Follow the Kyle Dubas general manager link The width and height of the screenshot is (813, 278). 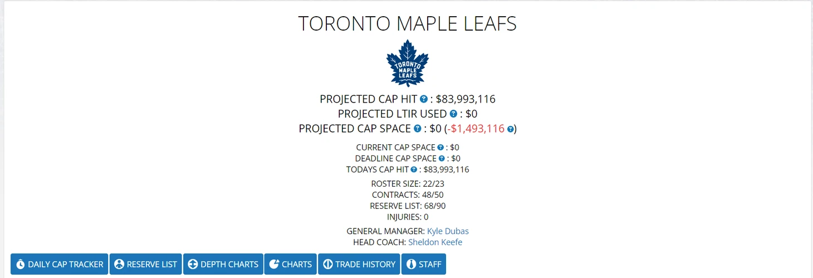point(448,231)
